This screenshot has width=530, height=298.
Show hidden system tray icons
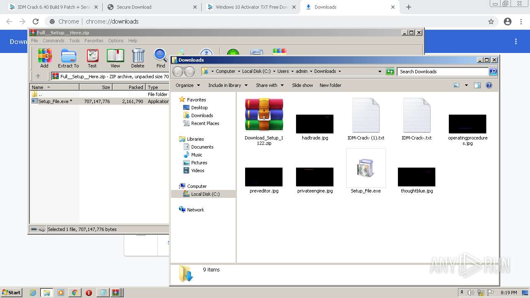462,293
